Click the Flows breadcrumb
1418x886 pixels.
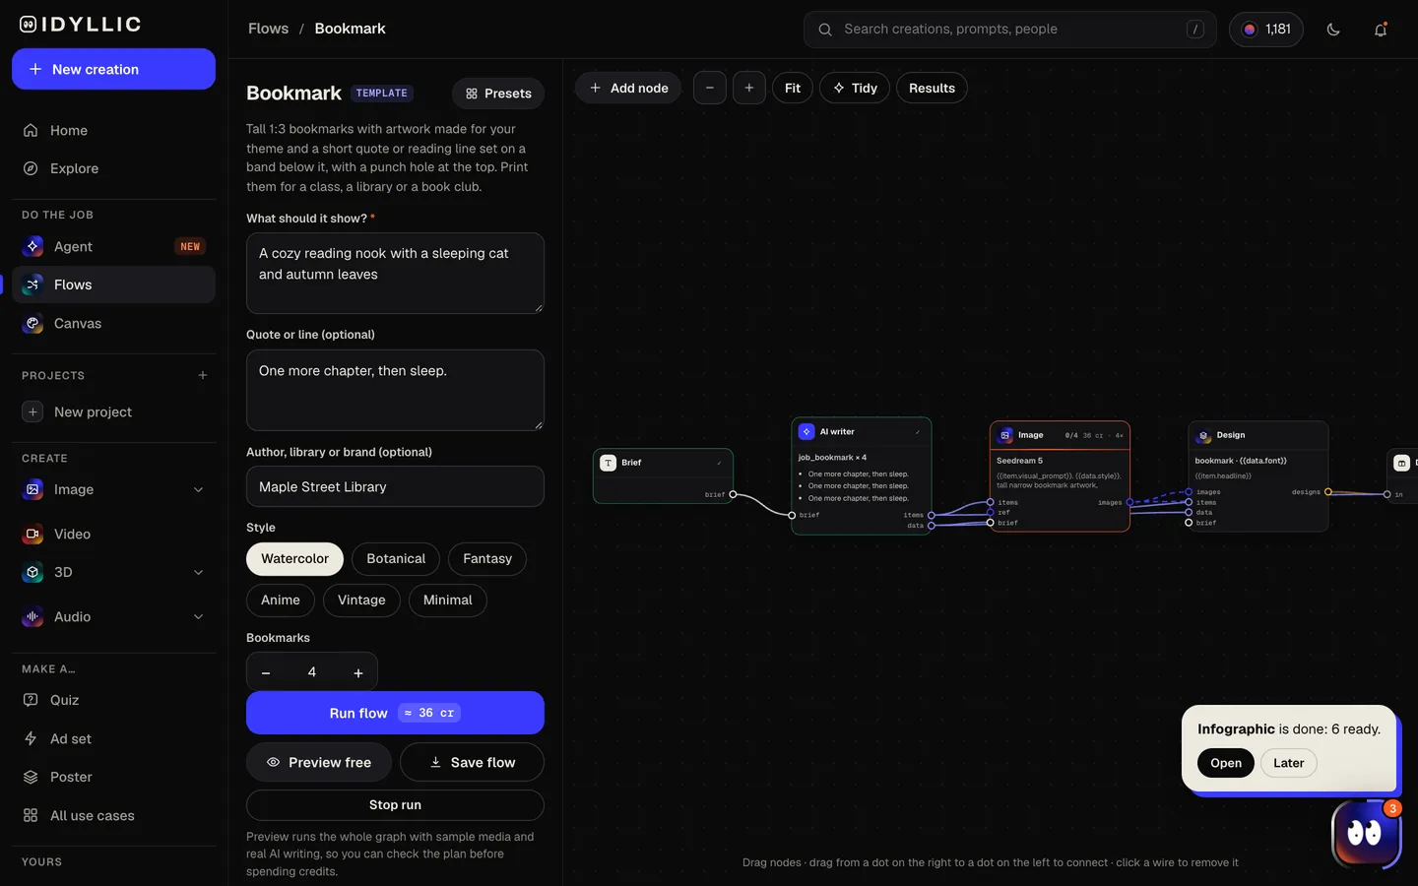coord(269,29)
